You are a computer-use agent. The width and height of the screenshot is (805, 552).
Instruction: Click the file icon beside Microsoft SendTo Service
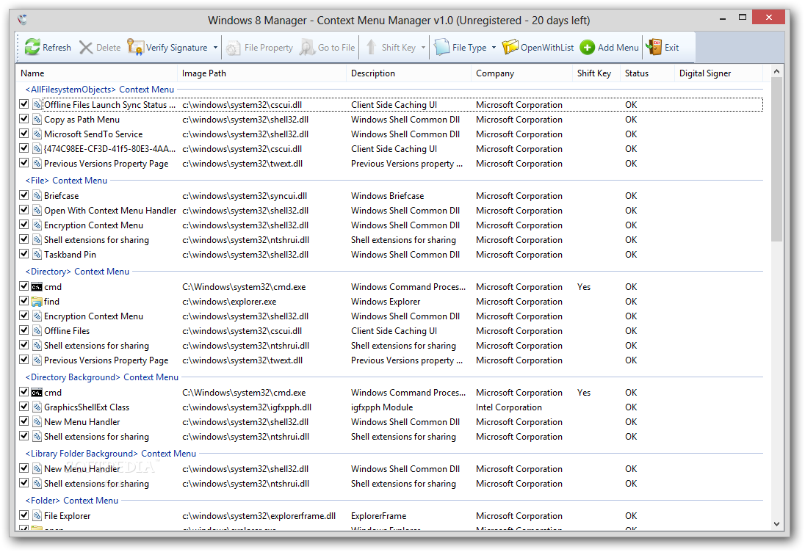37,134
